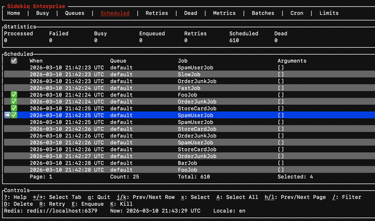Click the Total: 610 footer text
The image size is (375, 221).
click(x=194, y=177)
